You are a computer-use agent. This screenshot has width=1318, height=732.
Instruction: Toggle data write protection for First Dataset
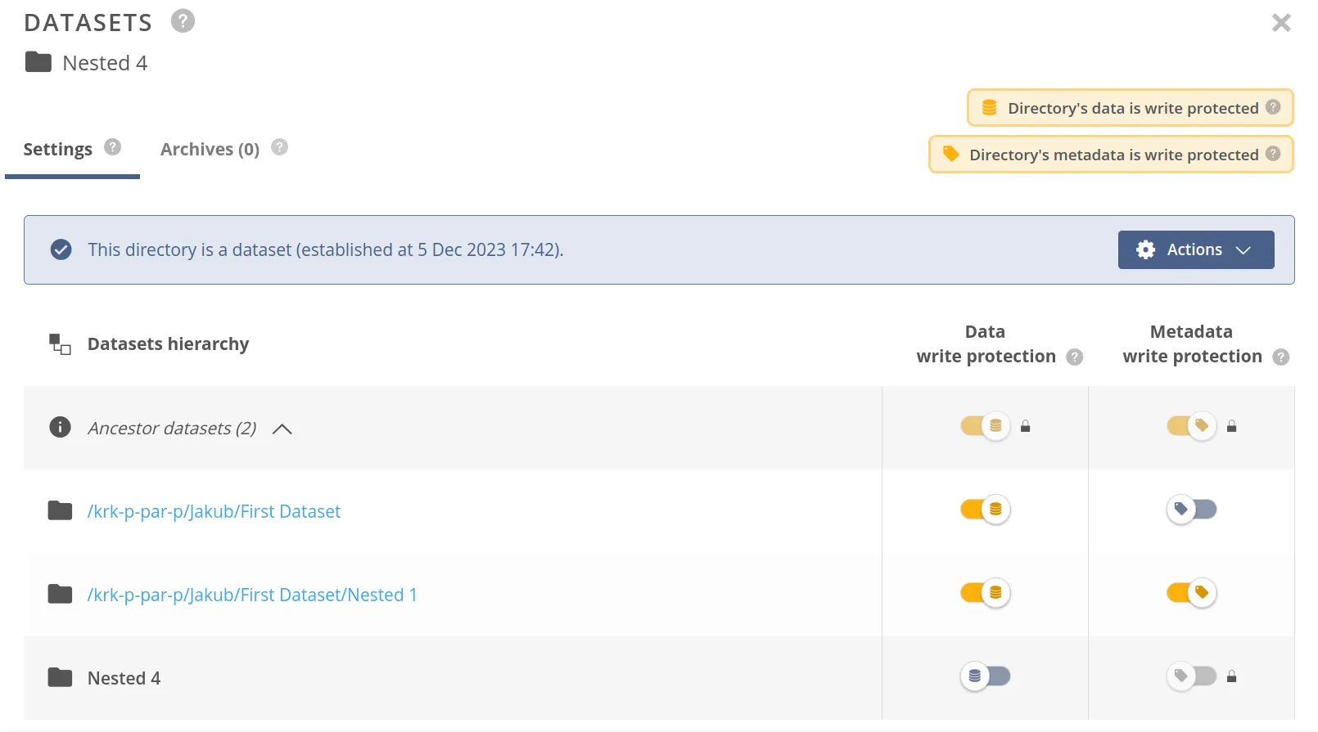[985, 510]
